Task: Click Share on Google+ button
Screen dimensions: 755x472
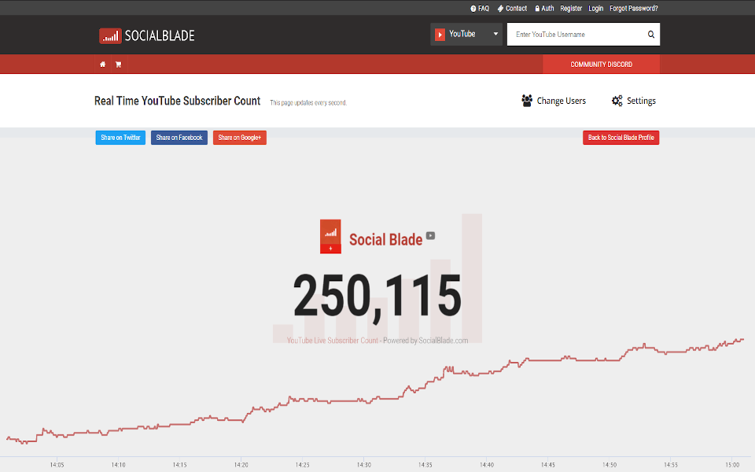Action: coord(239,138)
